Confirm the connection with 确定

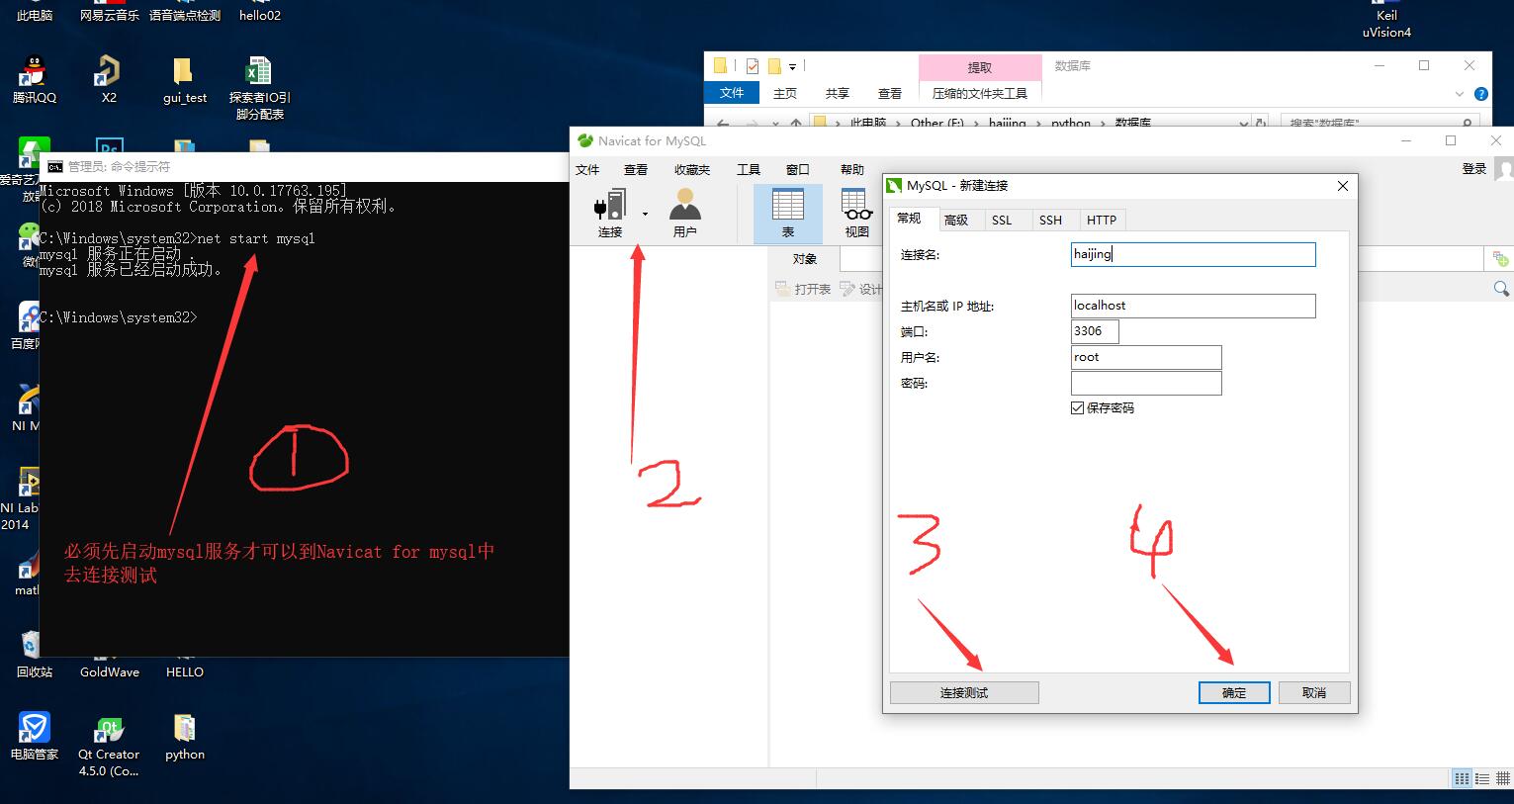[1234, 692]
